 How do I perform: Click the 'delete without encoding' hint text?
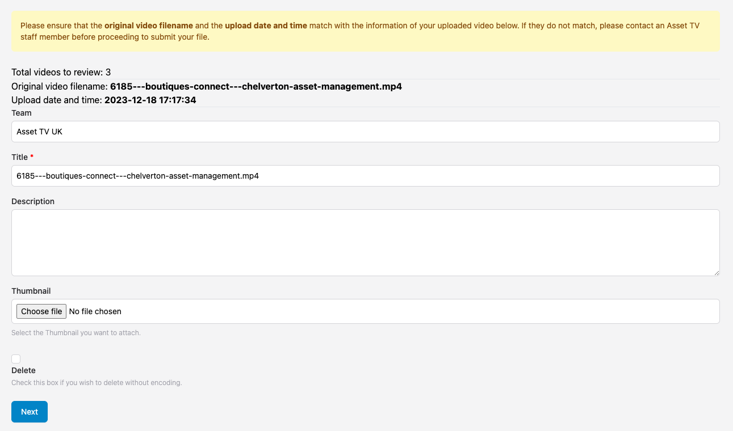pyautogui.click(x=97, y=383)
